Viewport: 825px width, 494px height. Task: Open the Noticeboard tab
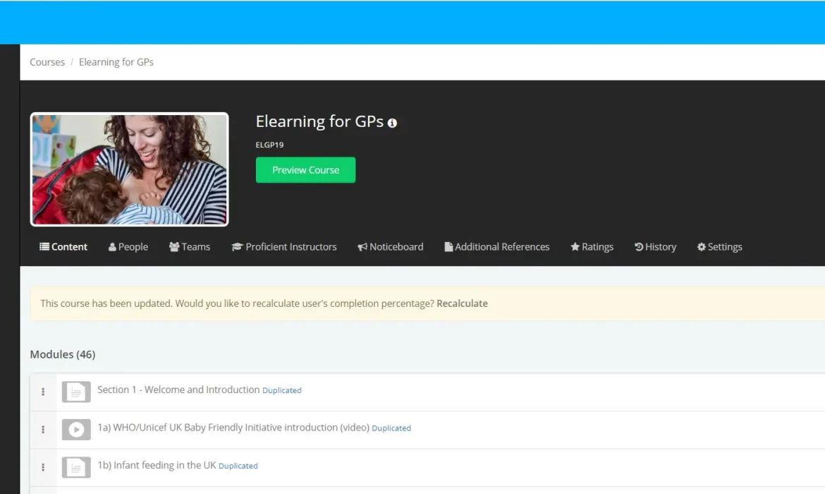coord(391,247)
